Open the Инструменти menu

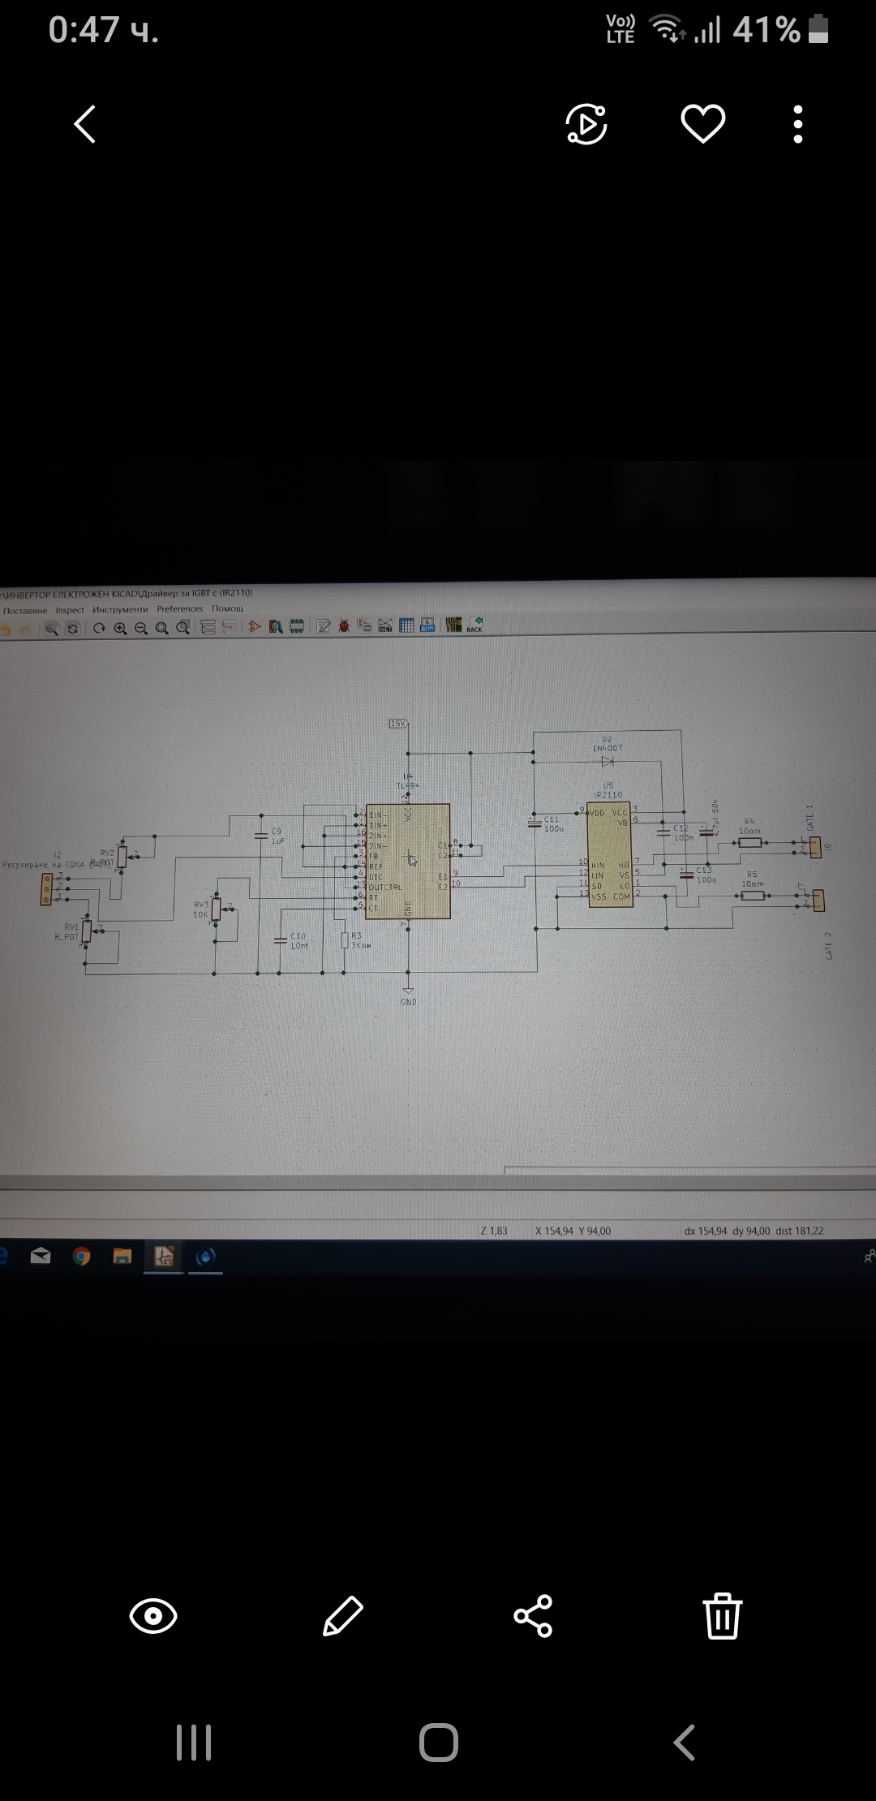coord(120,610)
